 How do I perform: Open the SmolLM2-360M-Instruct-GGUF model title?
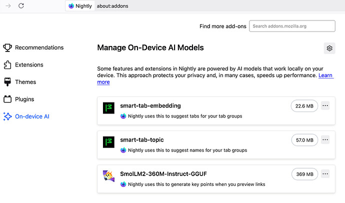(163, 174)
